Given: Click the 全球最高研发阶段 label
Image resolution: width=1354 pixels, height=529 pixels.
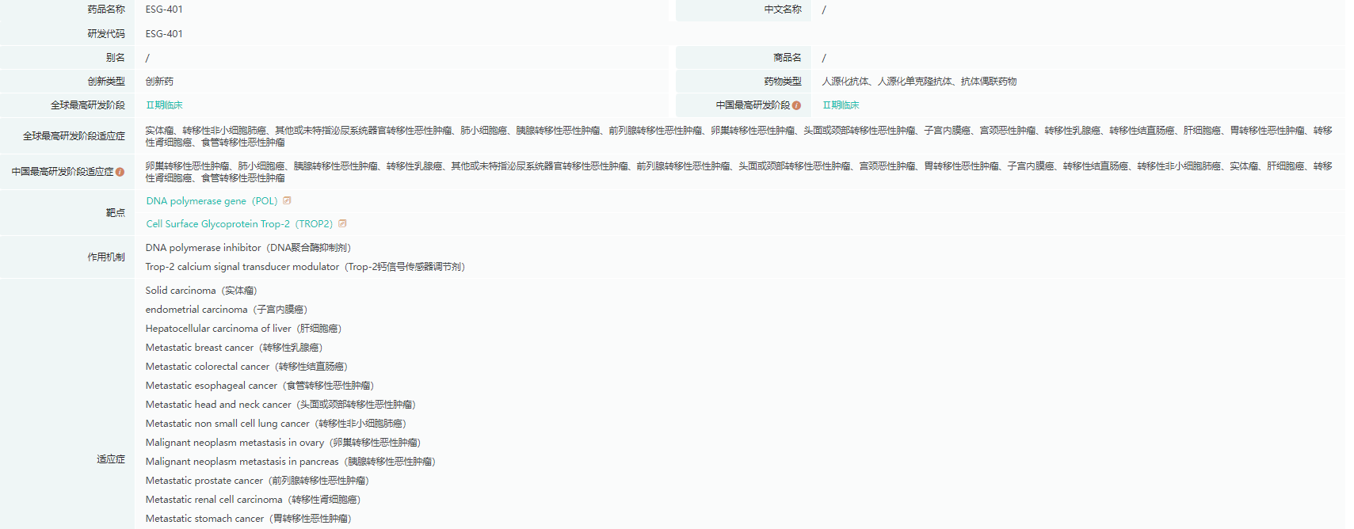Looking at the screenshot, I should click(x=88, y=105).
